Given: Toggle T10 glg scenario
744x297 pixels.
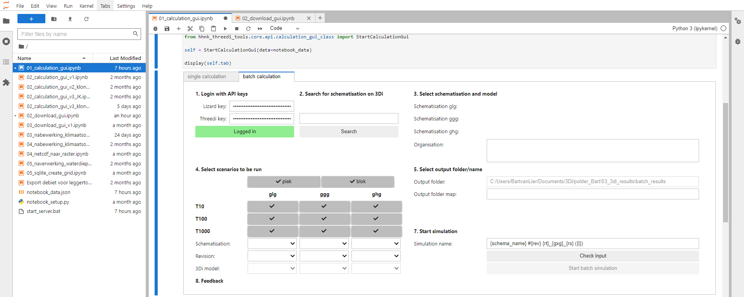Looking at the screenshot, I should [x=272, y=206].
